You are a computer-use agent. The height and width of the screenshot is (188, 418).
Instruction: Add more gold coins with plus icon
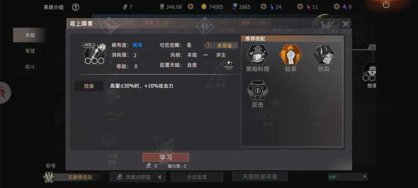[x=190, y=7]
